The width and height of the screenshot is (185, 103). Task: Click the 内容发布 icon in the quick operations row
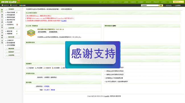(x=44, y=68)
